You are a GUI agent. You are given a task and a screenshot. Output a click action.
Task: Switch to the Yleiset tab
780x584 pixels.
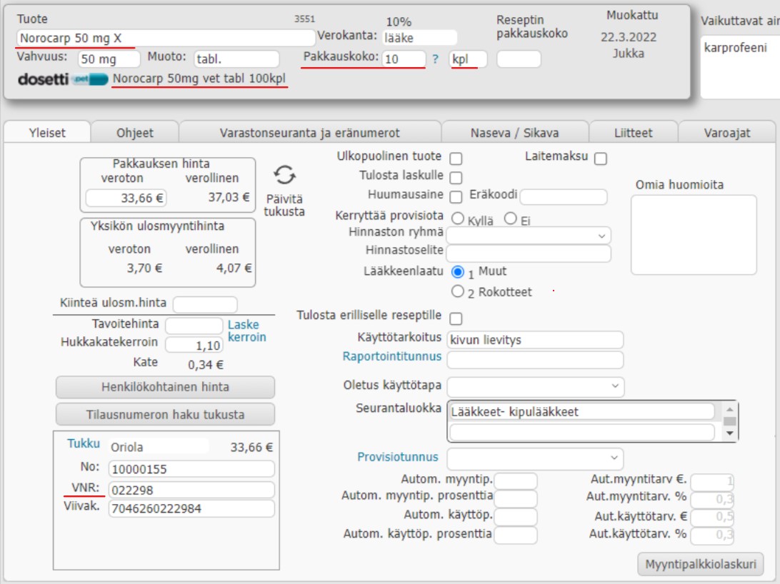coord(47,133)
